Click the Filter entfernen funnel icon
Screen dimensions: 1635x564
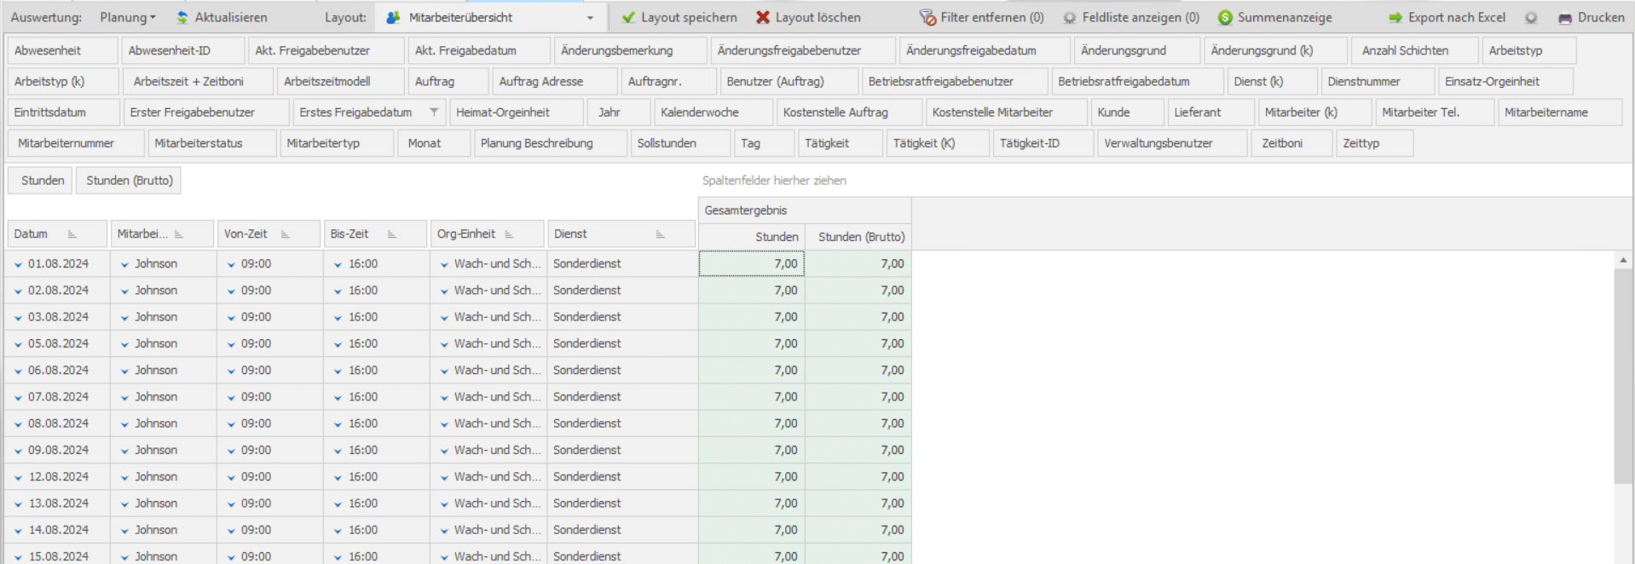click(x=927, y=17)
